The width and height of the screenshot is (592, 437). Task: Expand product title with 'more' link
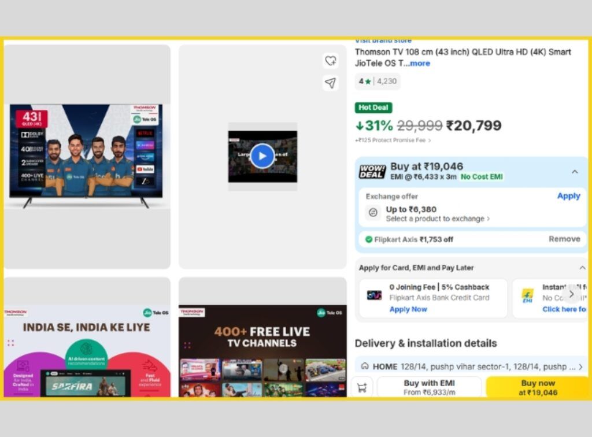tap(420, 64)
